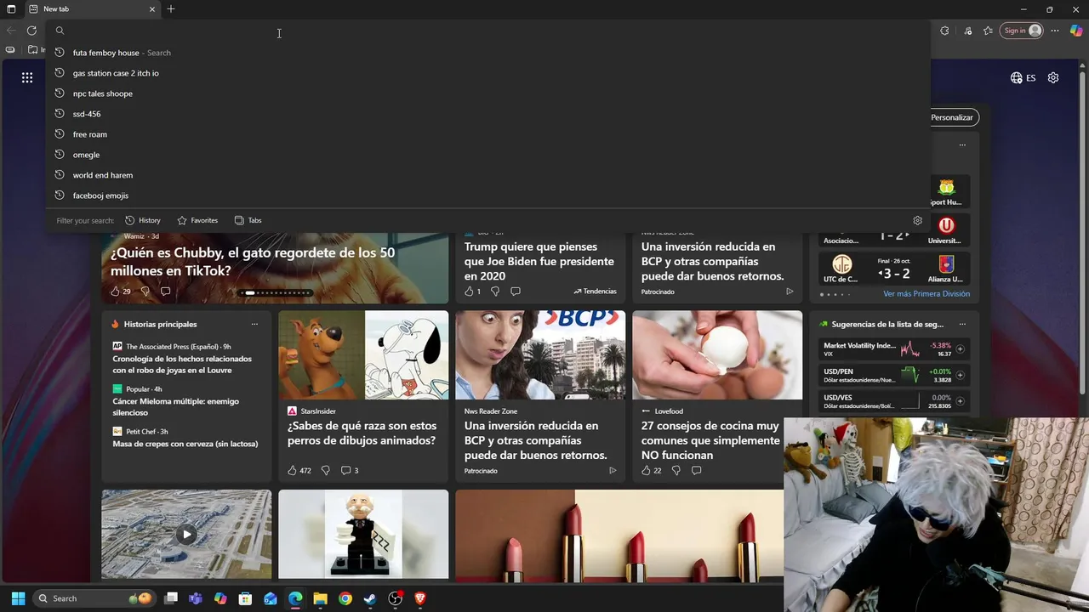The height and width of the screenshot is (612, 1089).
Task: Open OBS Studio from the taskbar
Action: point(395,598)
